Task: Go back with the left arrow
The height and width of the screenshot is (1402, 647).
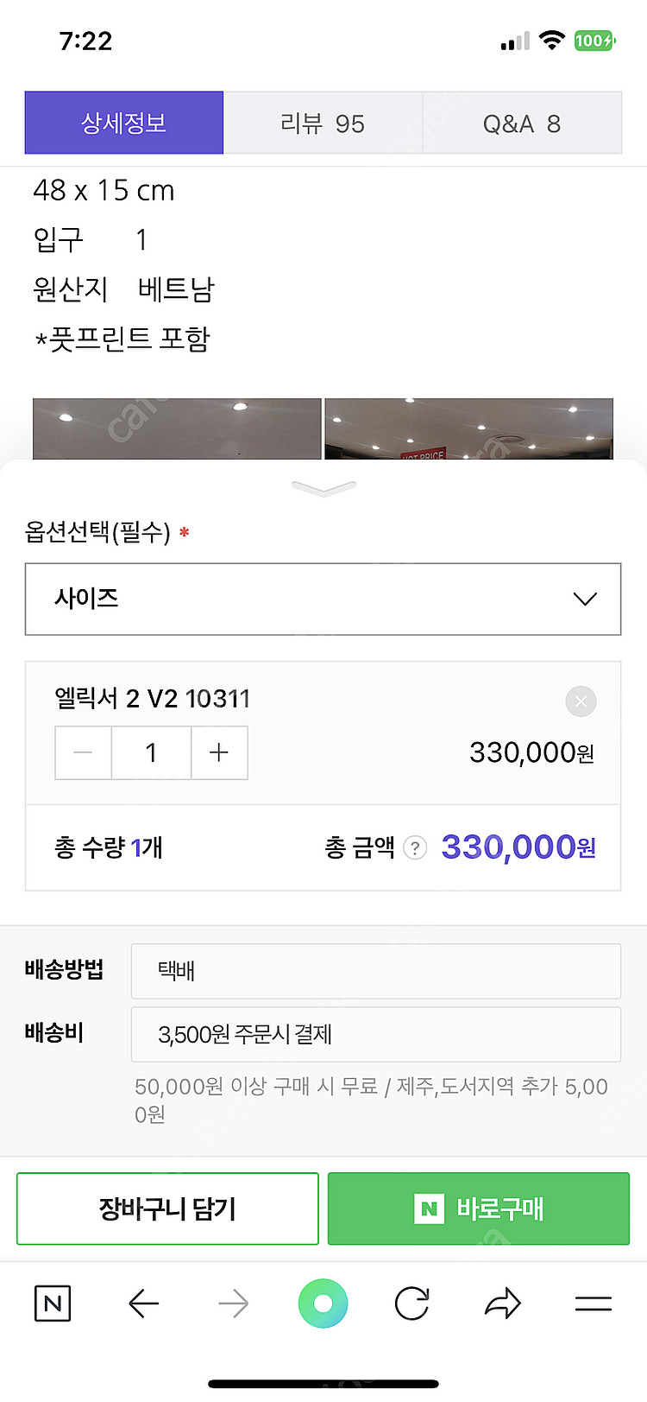Action: [x=143, y=1304]
